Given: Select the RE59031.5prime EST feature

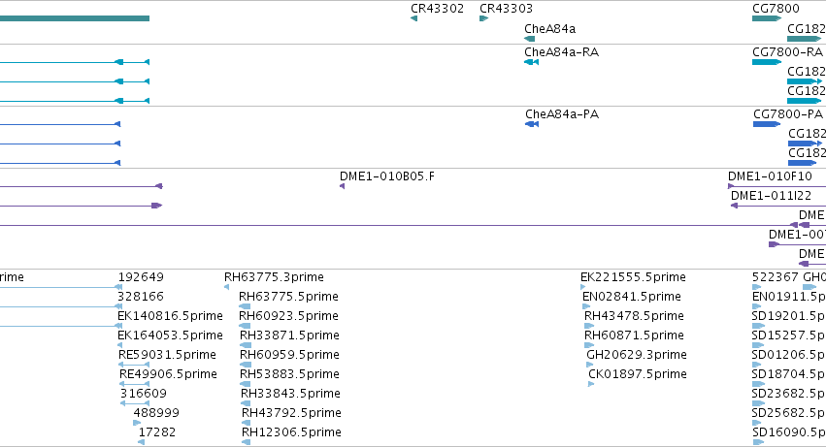Looking at the screenshot, I should point(134,365).
